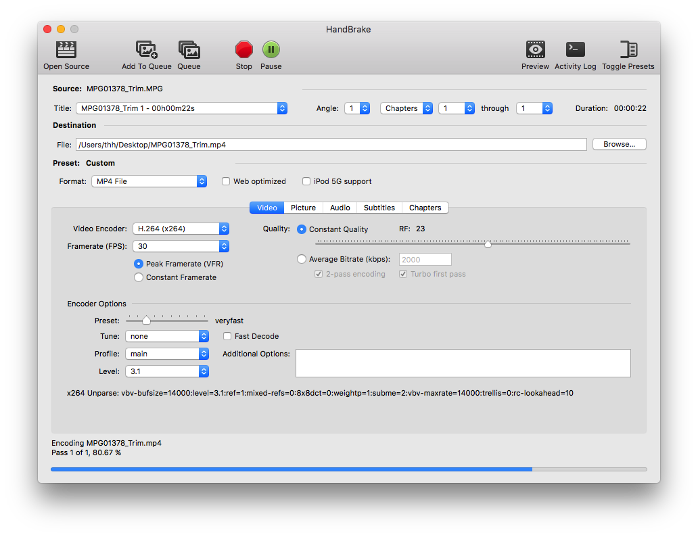The width and height of the screenshot is (698, 537).
Task: Open the Title dropdown
Action: [x=182, y=108]
